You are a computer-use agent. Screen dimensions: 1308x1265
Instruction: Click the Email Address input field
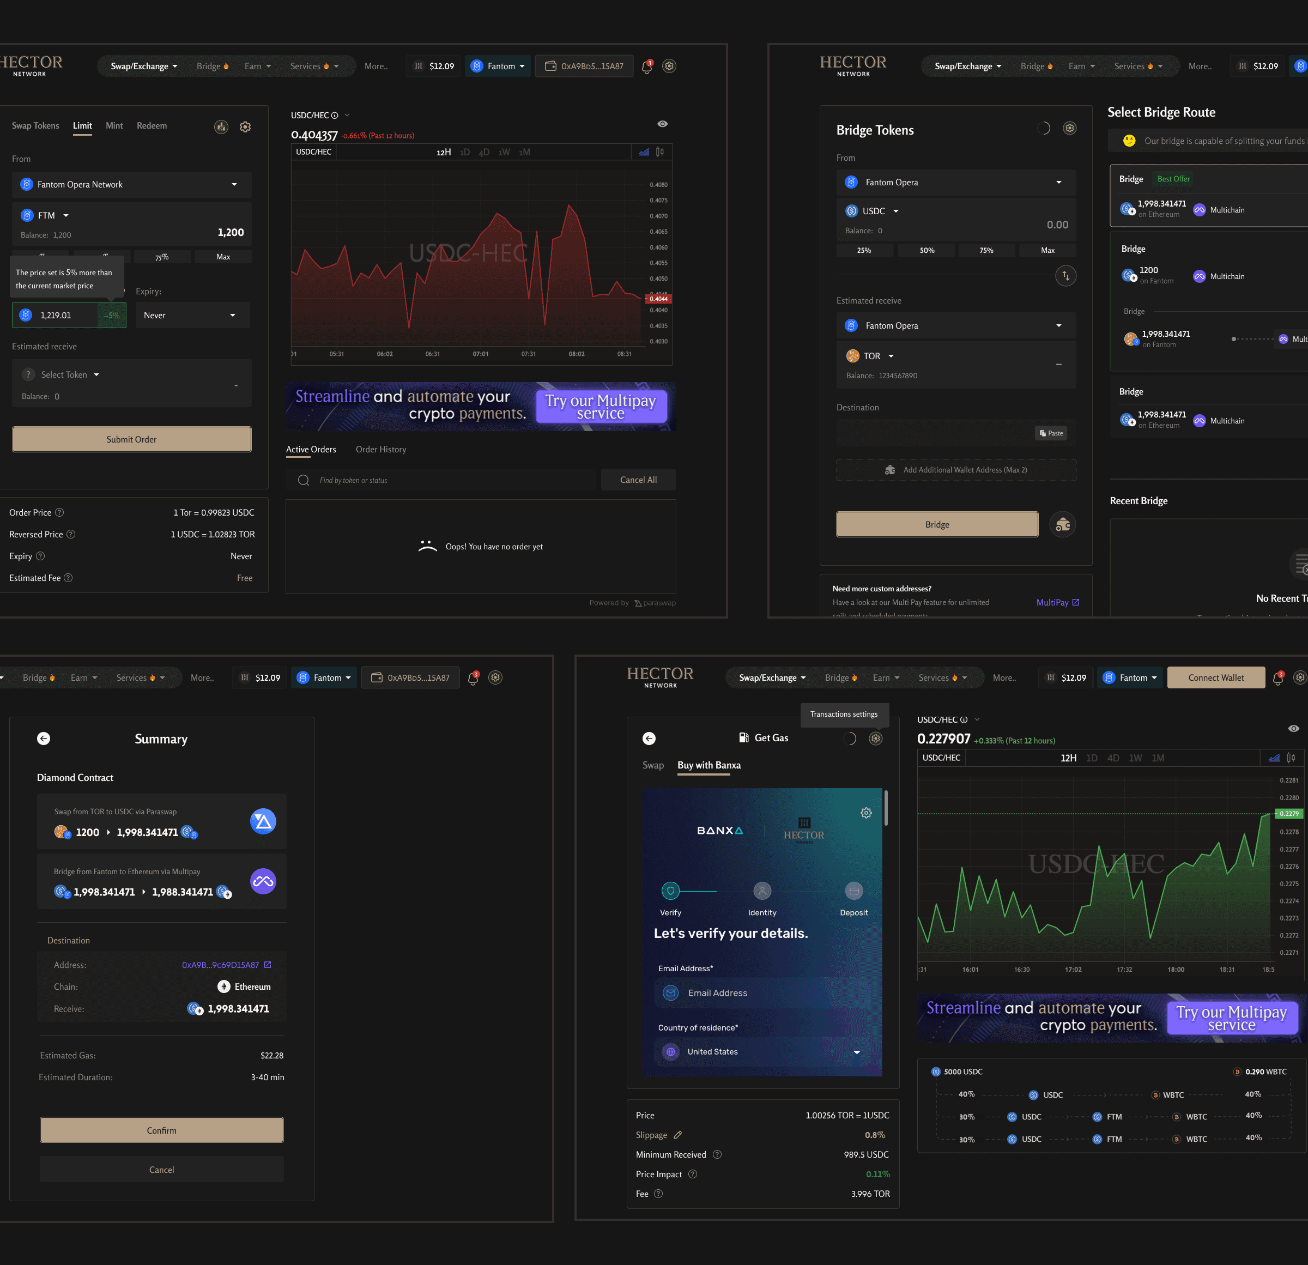tap(762, 992)
